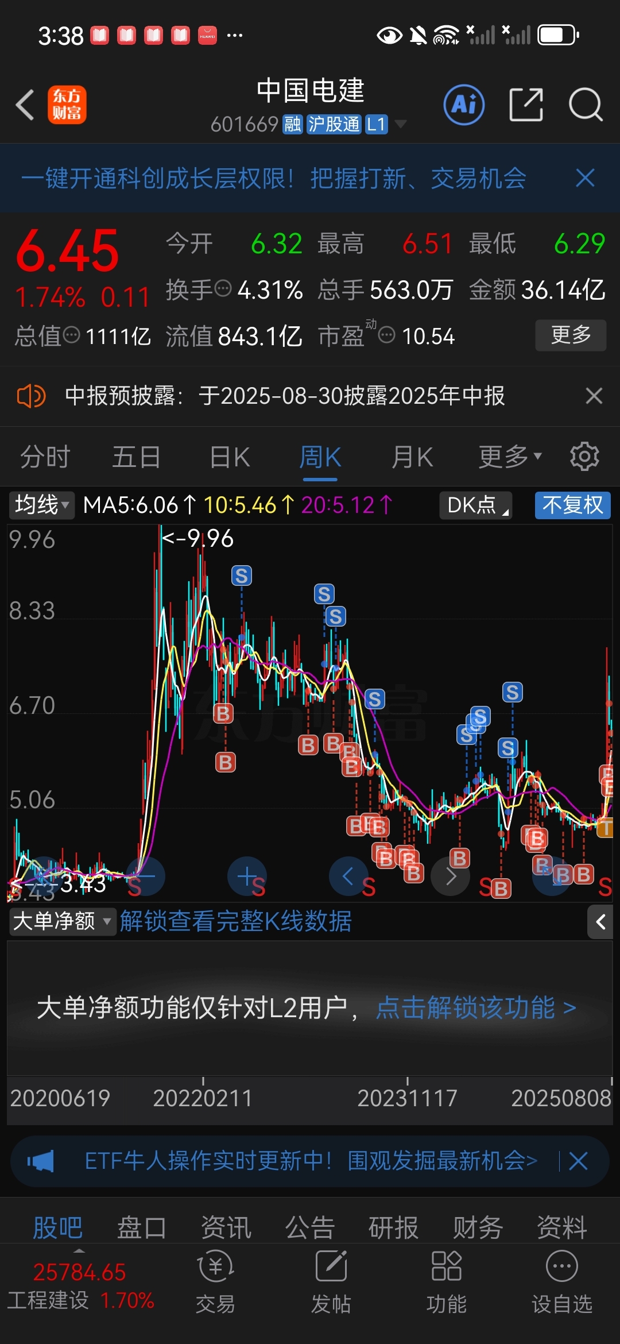Open the search magnifier icon

click(x=586, y=105)
